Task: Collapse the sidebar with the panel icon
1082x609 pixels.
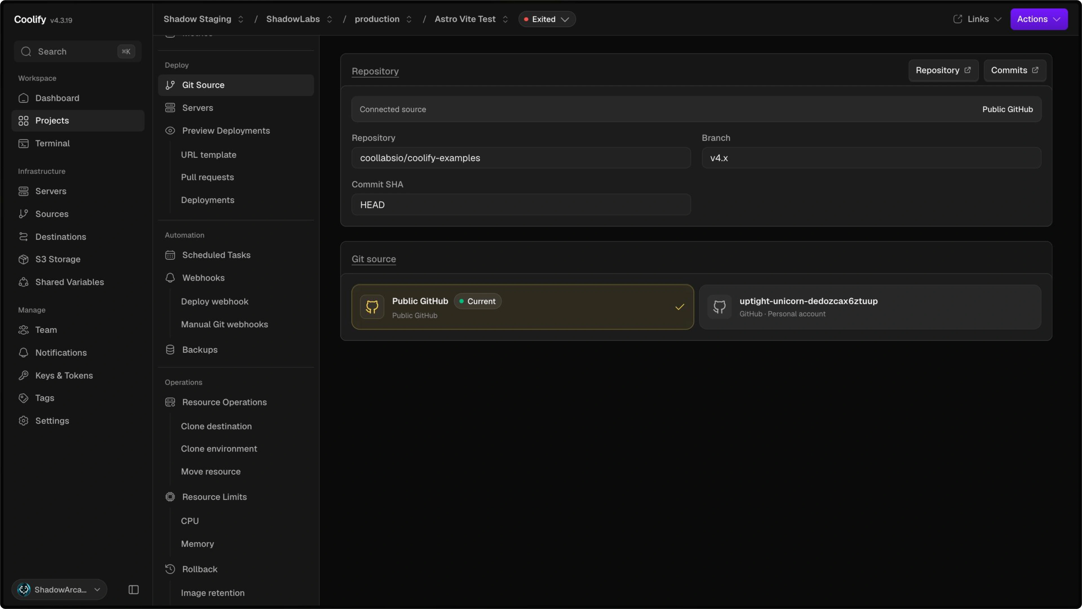Action: [x=134, y=590]
